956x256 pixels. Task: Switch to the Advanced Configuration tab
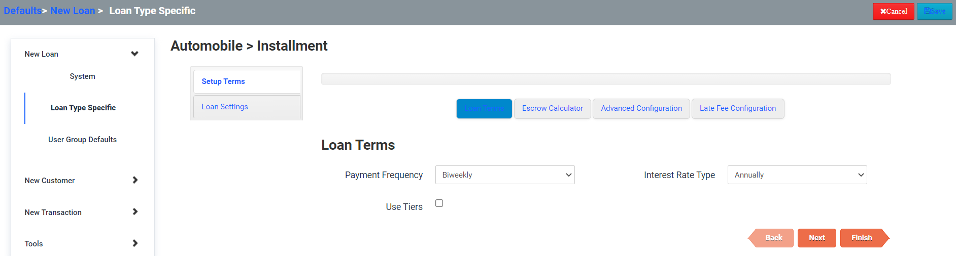[x=641, y=108]
